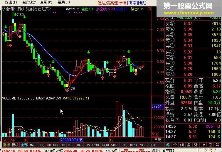
Task: Switch indicator to RSI
Action: click(70, 145)
